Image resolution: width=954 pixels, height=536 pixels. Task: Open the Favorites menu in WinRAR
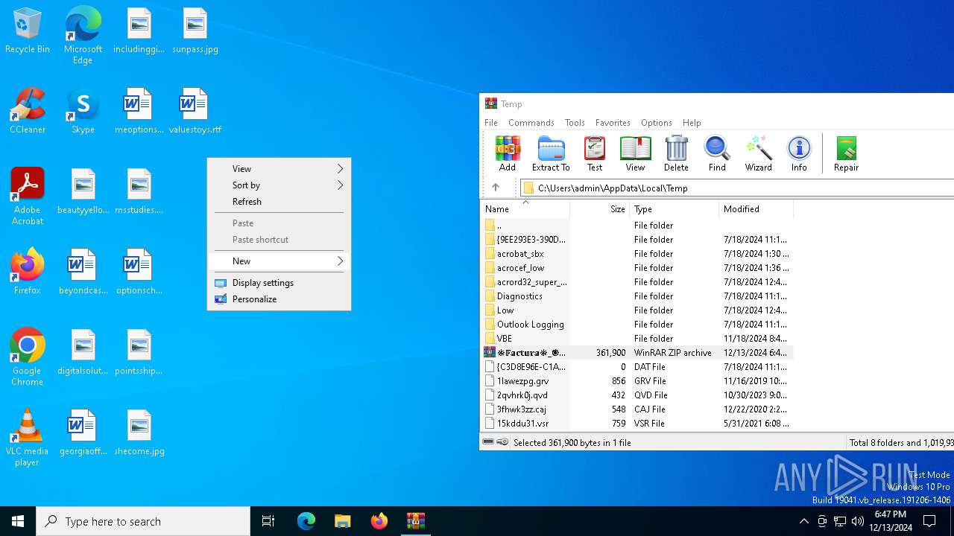613,123
